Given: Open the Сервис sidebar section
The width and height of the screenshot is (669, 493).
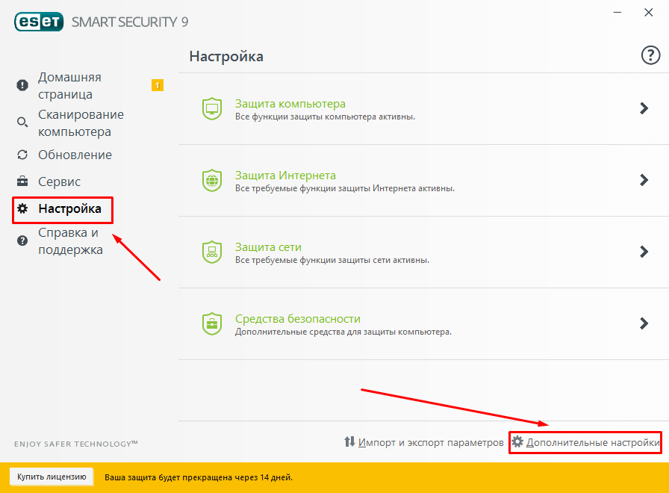Looking at the screenshot, I should (x=59, y=182).
